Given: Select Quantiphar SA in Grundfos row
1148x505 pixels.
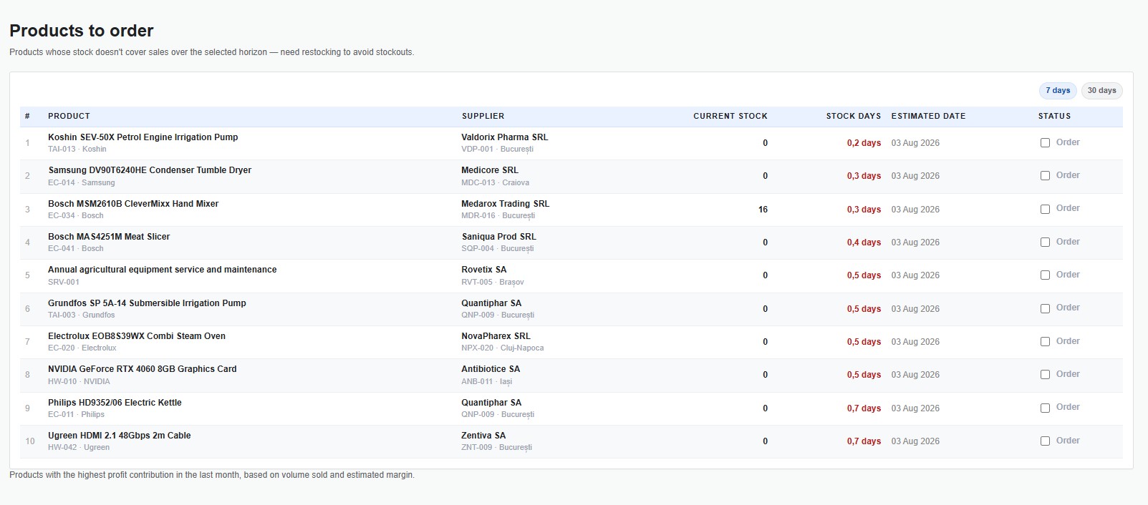Looking at the screenshot, I should click(491, 303).
